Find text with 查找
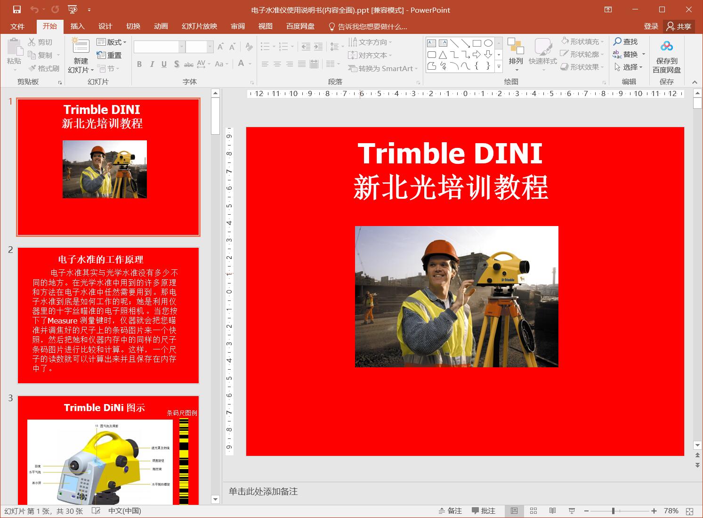Viewport: 703px width, 518px height. pos(625,41)
